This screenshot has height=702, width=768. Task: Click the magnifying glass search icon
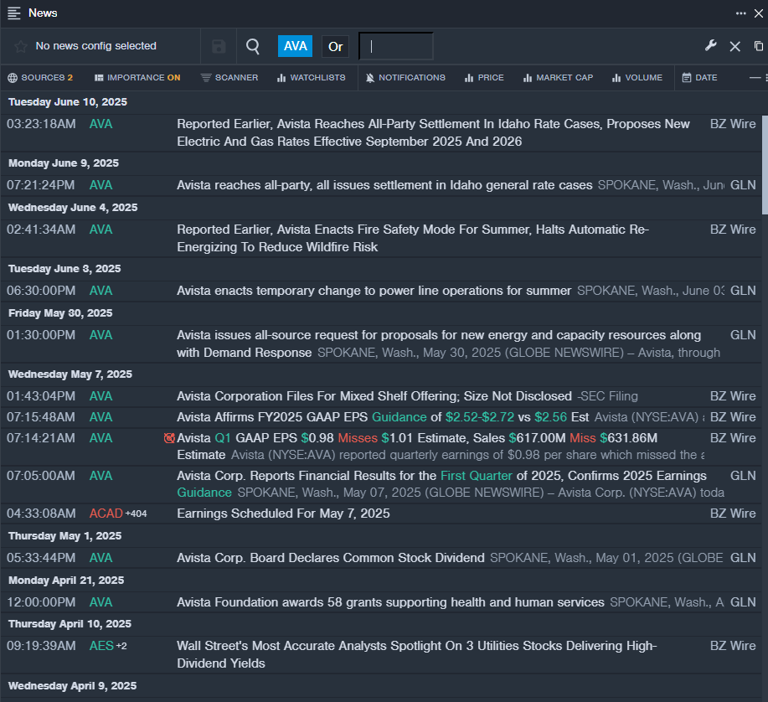click(x=253, y=47)
